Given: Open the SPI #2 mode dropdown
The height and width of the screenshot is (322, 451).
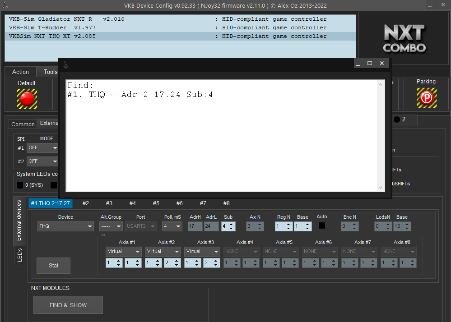Looking at the screenshot, I should coord(42,161).
